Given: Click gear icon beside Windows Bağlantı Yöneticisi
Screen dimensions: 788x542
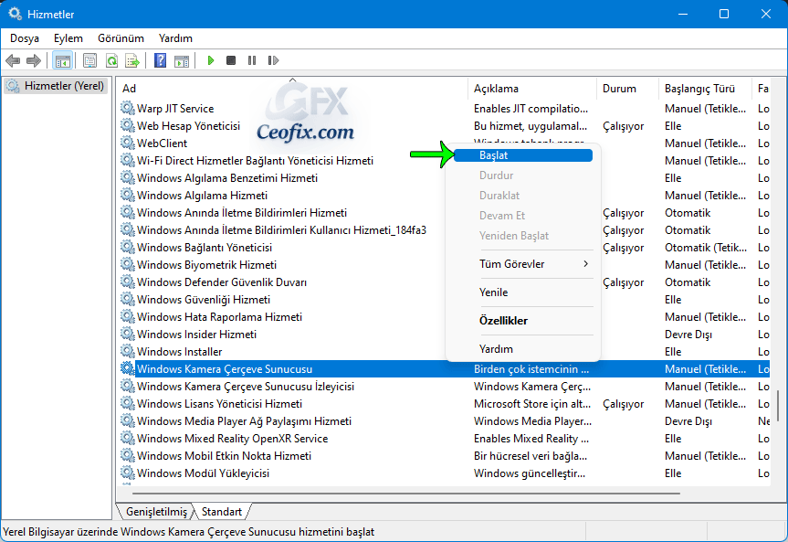Looking at the screenshot, I should [128, 247].
